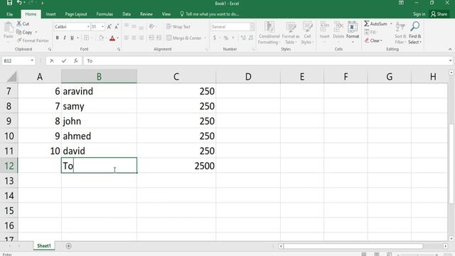Switch to the Review tab
The height and width of the screenshot is (256, 455).
point(146,14)
